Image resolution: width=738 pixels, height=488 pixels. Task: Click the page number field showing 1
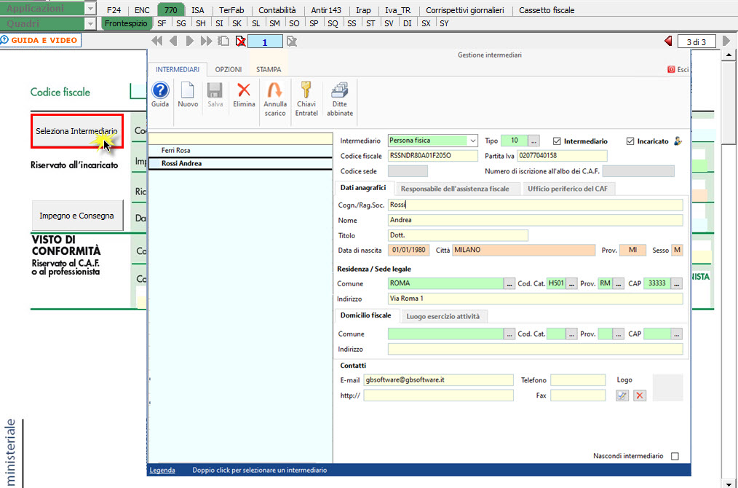pyautogui.click(x=265, y=42)
